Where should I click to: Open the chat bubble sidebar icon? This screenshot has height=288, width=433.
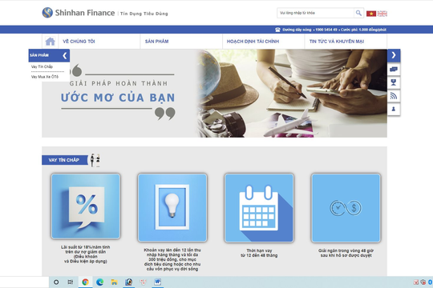click(394, 69)
